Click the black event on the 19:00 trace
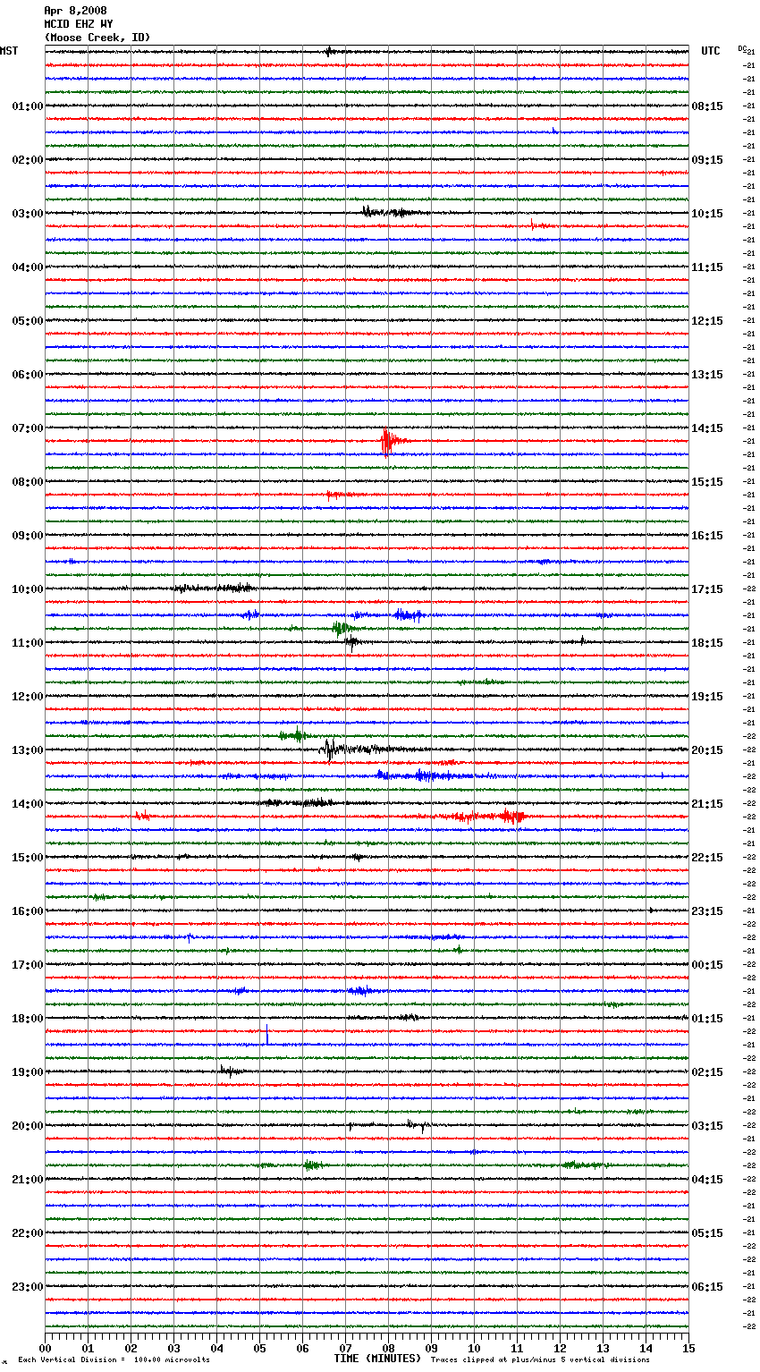The height and width of the screenshot is (1372, 760). pos(230,1071)
